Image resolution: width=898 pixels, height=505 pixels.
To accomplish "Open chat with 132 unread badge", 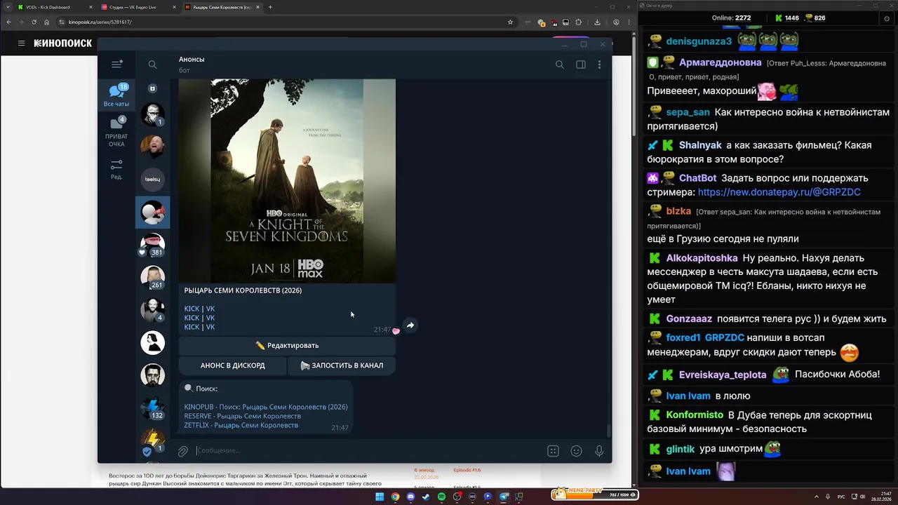I will pos(153,408).
